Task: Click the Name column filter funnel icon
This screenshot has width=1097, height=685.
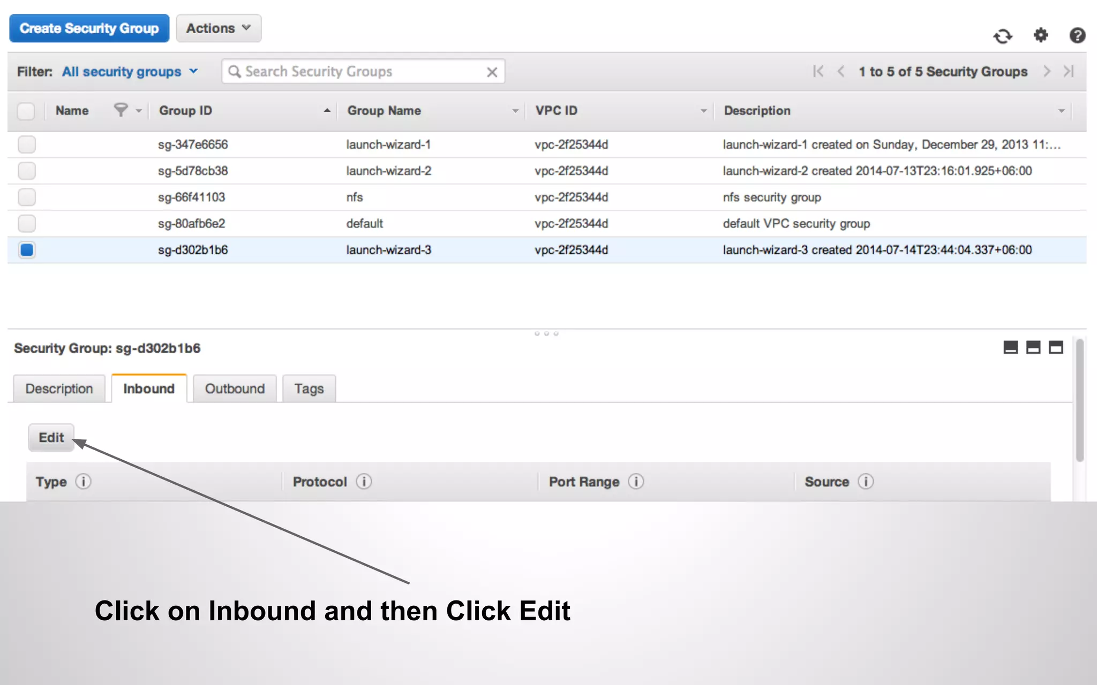Action: pyautogui.click(x=121, y=110)
